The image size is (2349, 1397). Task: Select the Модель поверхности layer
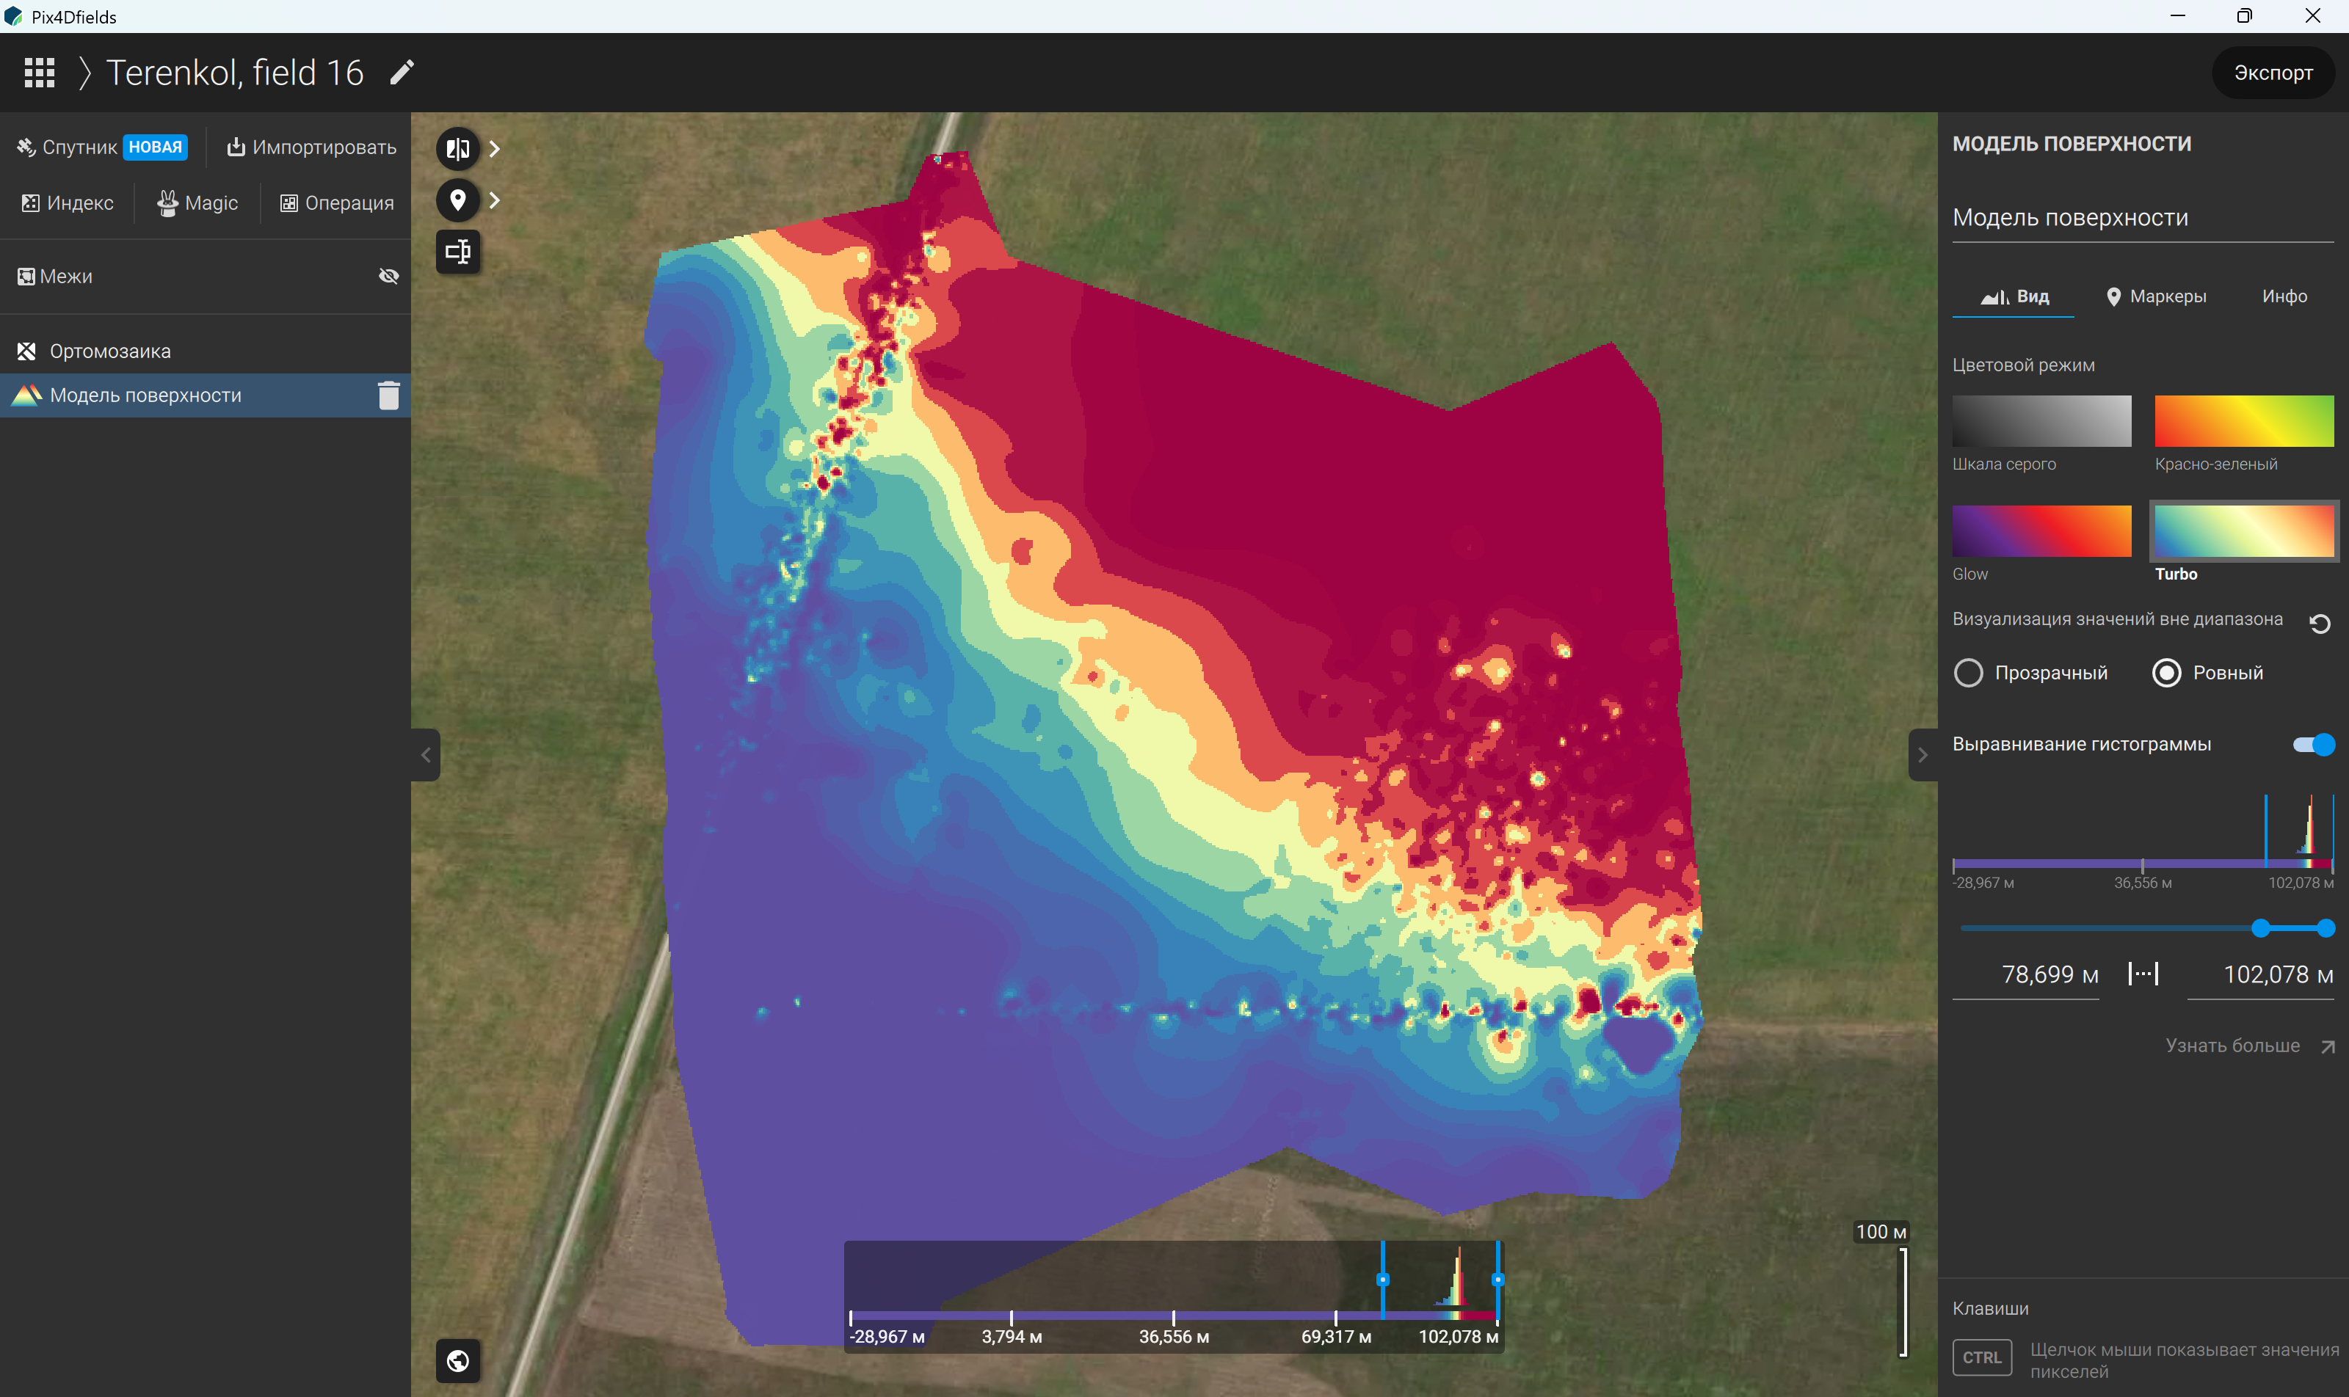(206, 395)
